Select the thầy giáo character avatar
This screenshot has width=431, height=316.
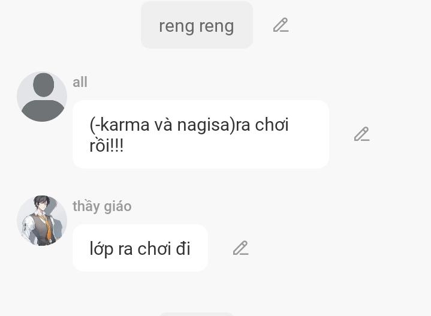[42, 221]
